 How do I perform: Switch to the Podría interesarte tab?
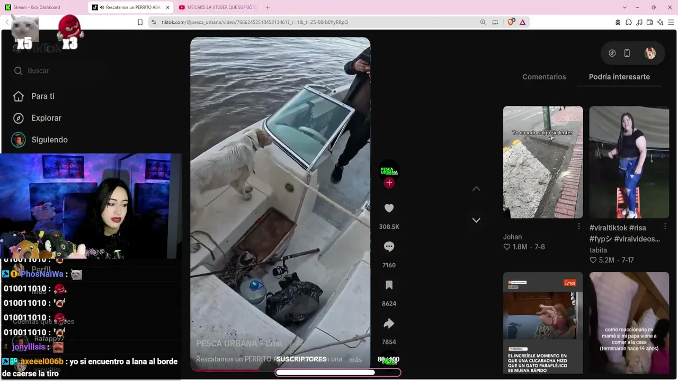pos(619,77)
